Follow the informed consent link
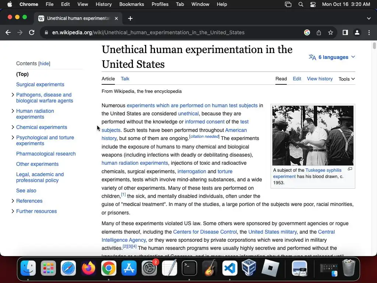This screenshot has width=377, height=283. (205, 122)
